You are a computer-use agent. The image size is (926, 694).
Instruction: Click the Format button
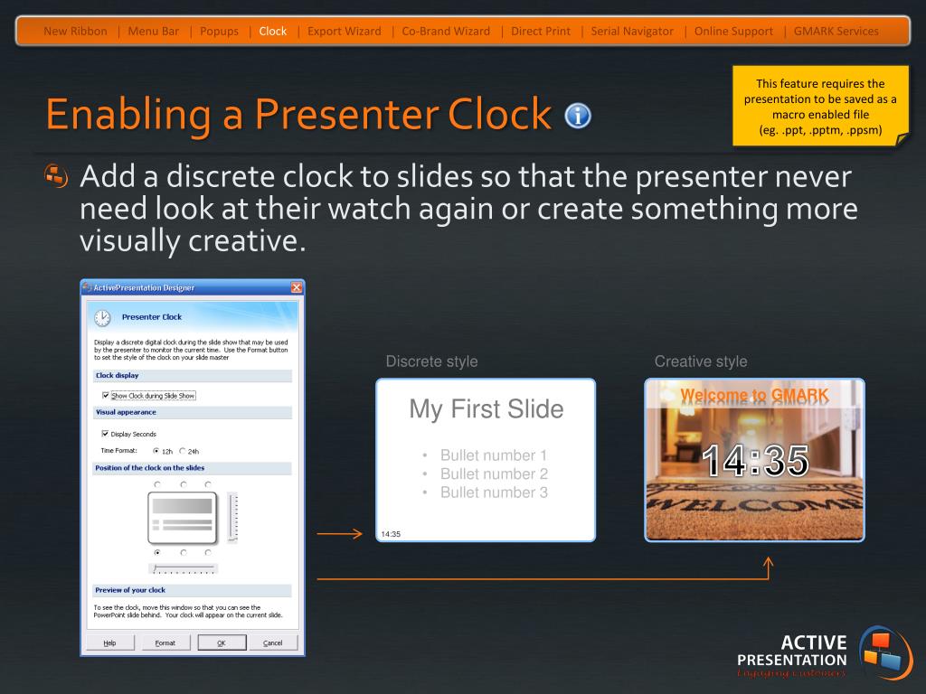(165, 642)
